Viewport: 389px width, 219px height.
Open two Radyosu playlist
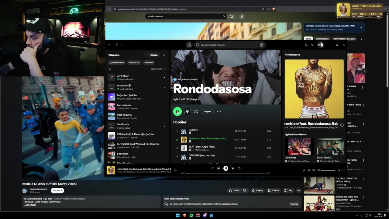137,107
